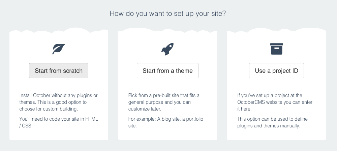Image resolution: width=337 pixels, height=151 pixels.
Task: Click the "Install October without any plugins" paragraph
Action: tap(58, 102)
